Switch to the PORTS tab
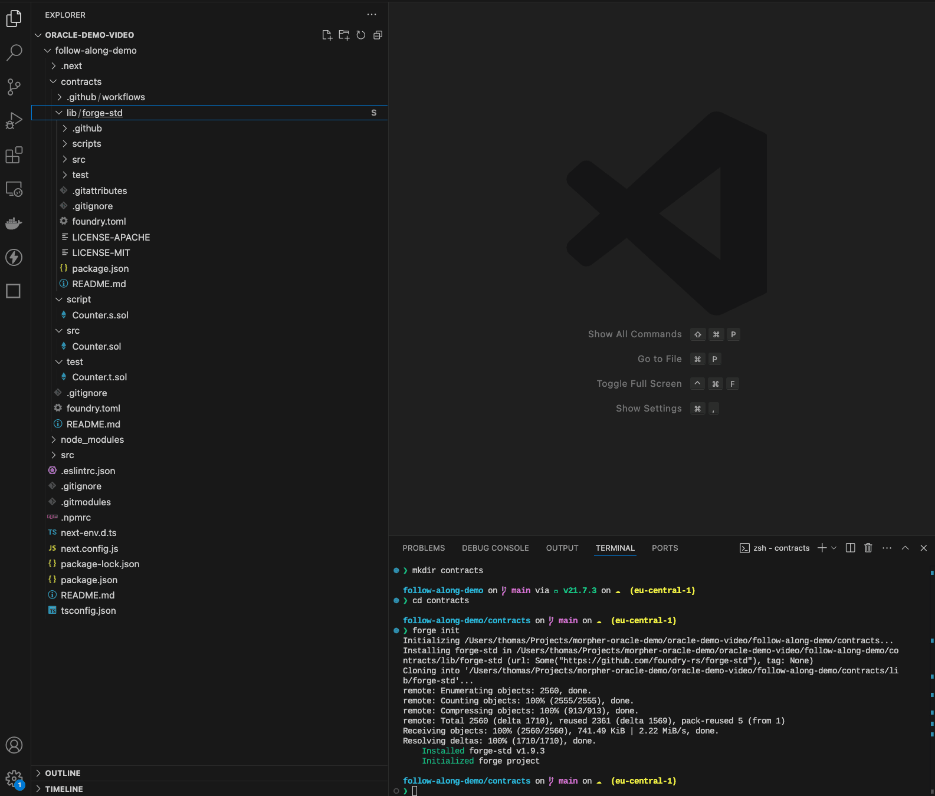Viewport: 935px width, 796px height. click(665, 548)
